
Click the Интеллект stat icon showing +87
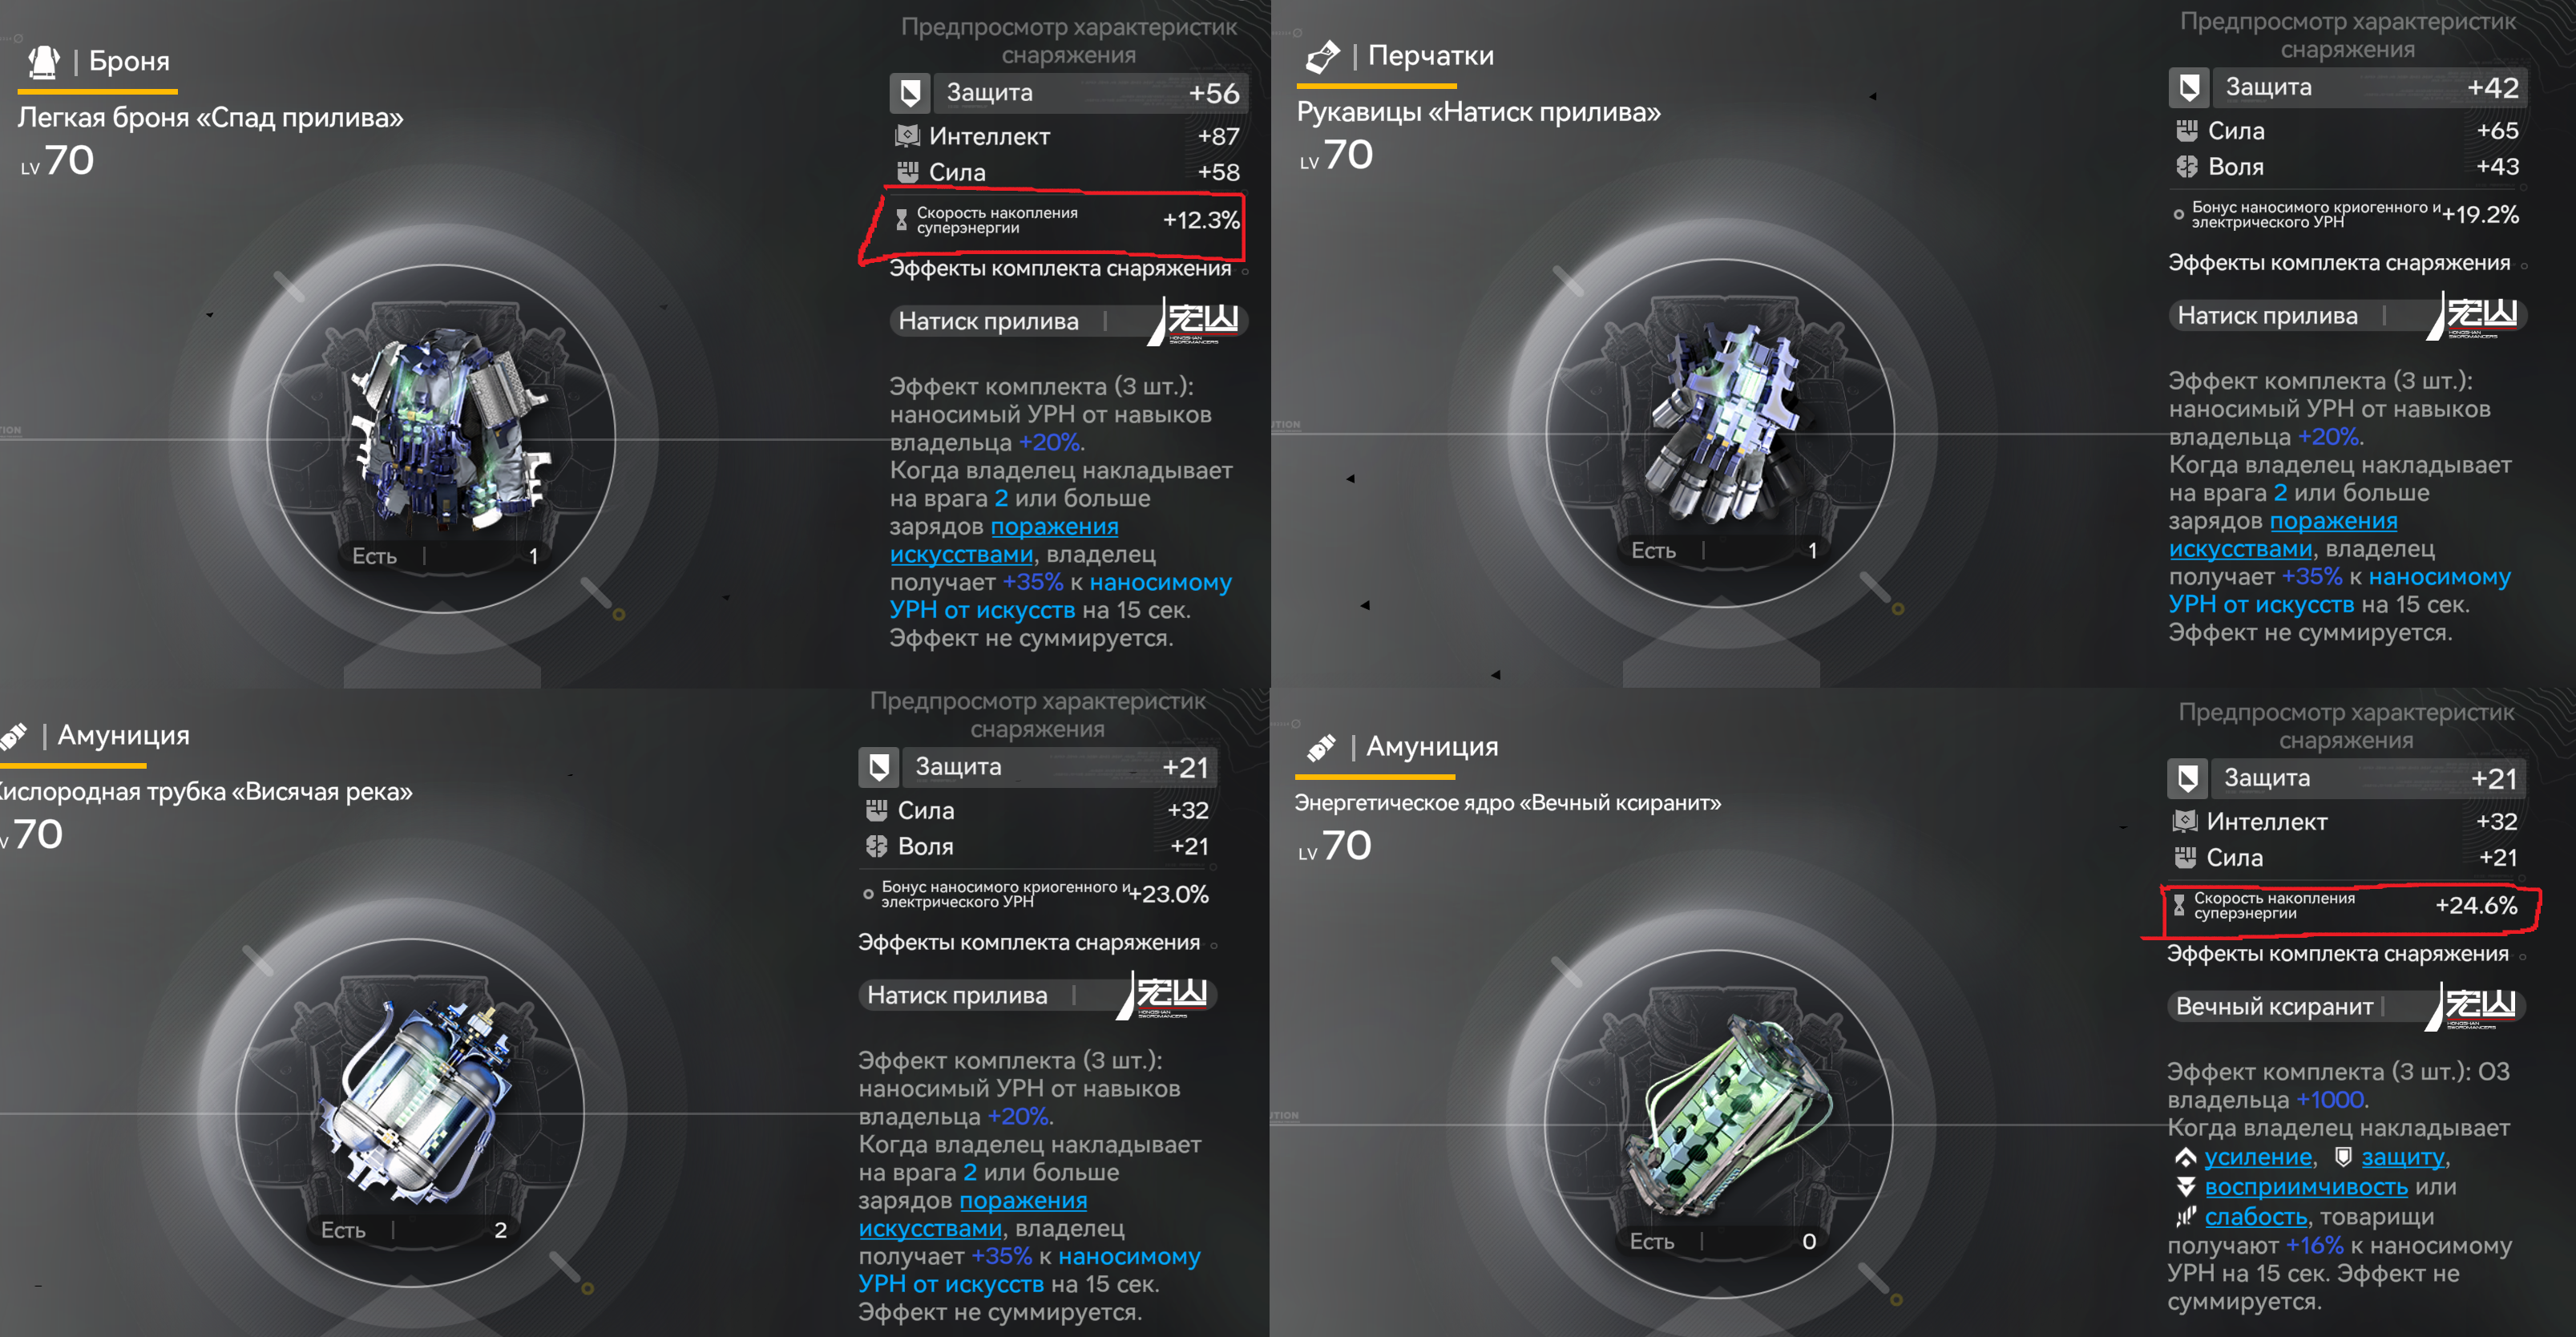click(907, 136)
